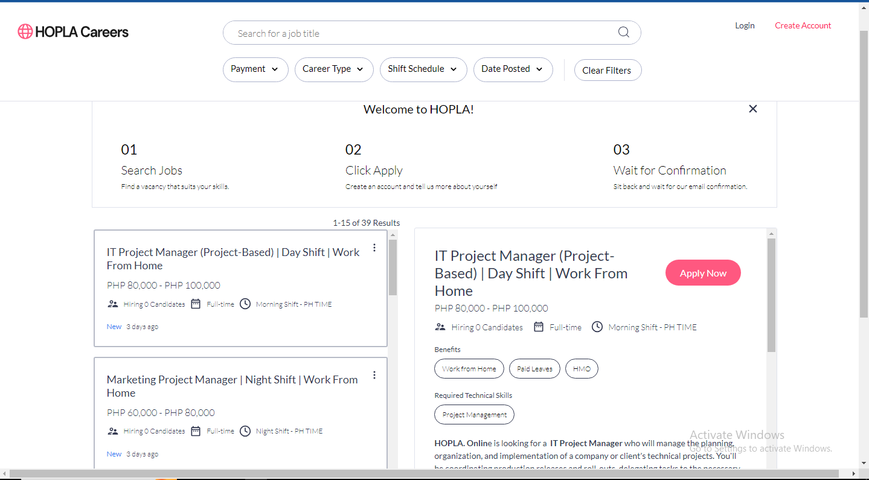Click candidates icon in job detail panel
This screenshot has width=869, height=480.
[440, 327]
